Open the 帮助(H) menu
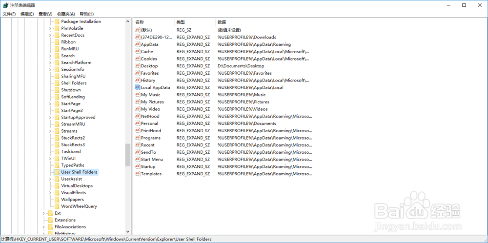488x243 pixels. coord(87,14)
